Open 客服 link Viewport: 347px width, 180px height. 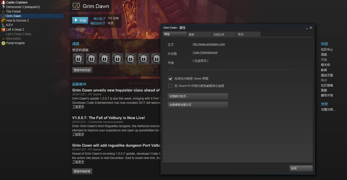[x=324, y=91]
